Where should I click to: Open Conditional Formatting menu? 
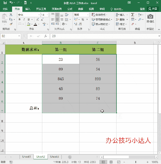[x=99, y=15]
